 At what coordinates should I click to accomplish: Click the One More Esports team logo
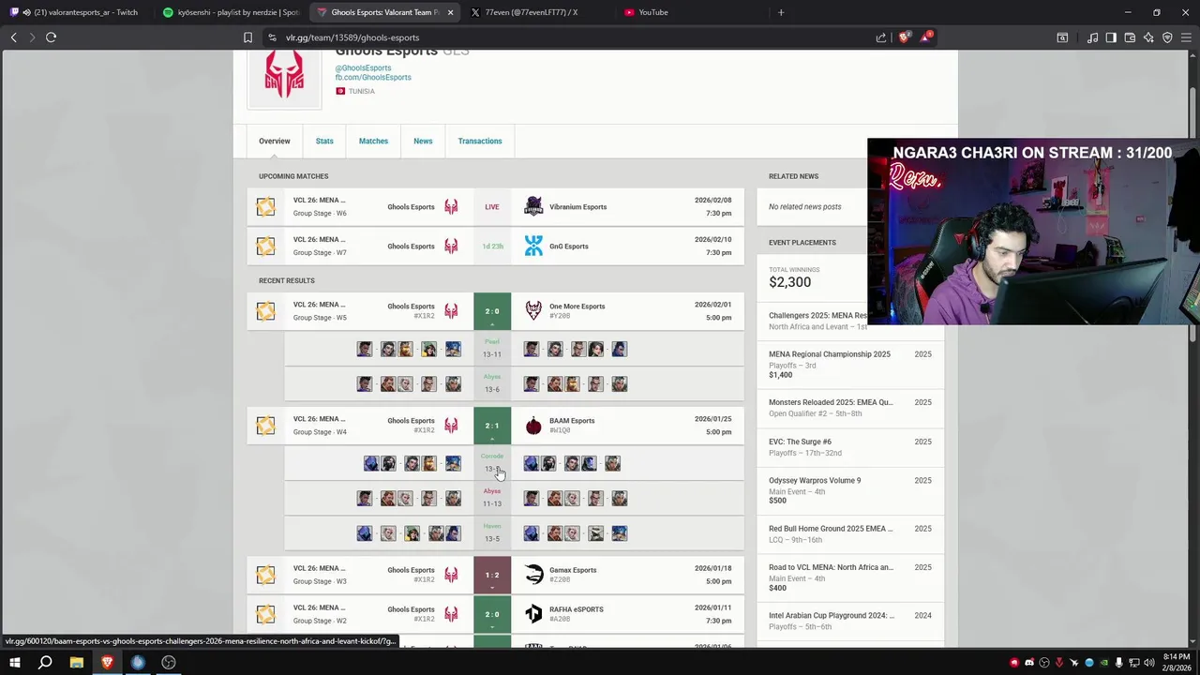[x=533, y=310]
